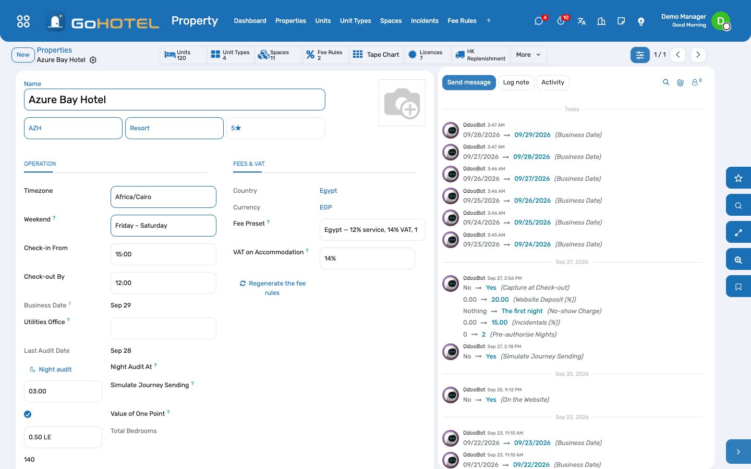Viewport: 751px width, 469px height.
Task: Click the New record button
Action: click(x=23, y=55)
